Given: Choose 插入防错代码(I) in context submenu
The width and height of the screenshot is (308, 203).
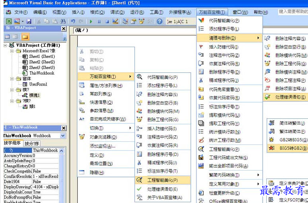Looking at the screenshot, I should point(163,129).
